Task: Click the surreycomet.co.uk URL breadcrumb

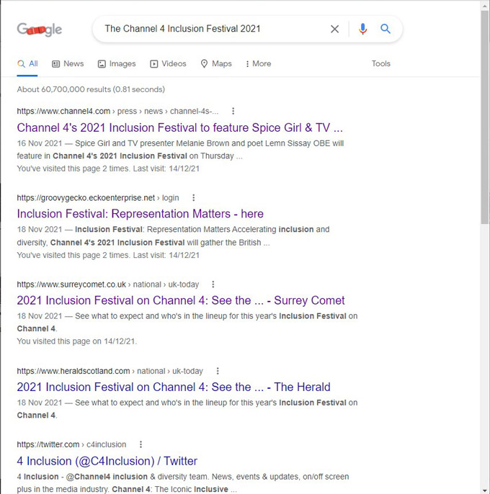Action: click(x=108, y=284)
